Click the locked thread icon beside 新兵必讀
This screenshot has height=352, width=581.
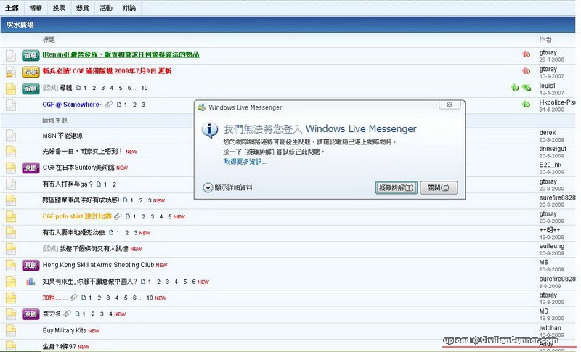[x=10, y=73]
